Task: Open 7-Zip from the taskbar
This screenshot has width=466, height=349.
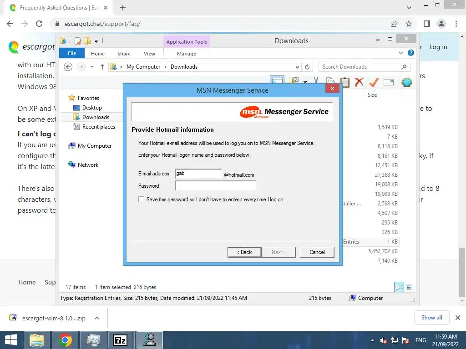Action: pos(120,340)
